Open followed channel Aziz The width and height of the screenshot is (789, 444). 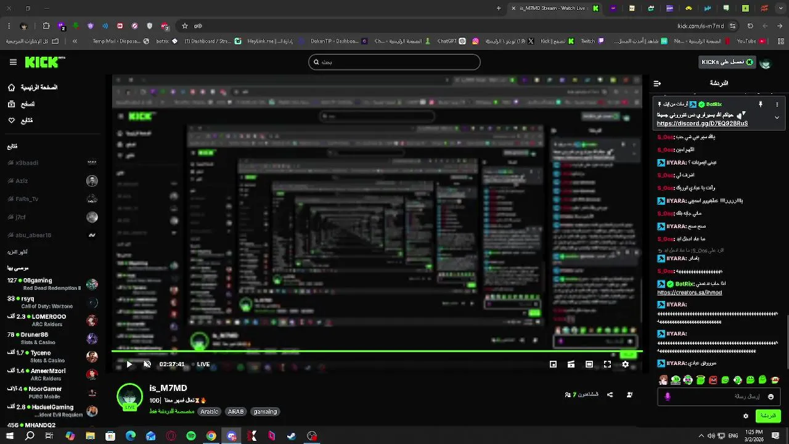point(52,181)
